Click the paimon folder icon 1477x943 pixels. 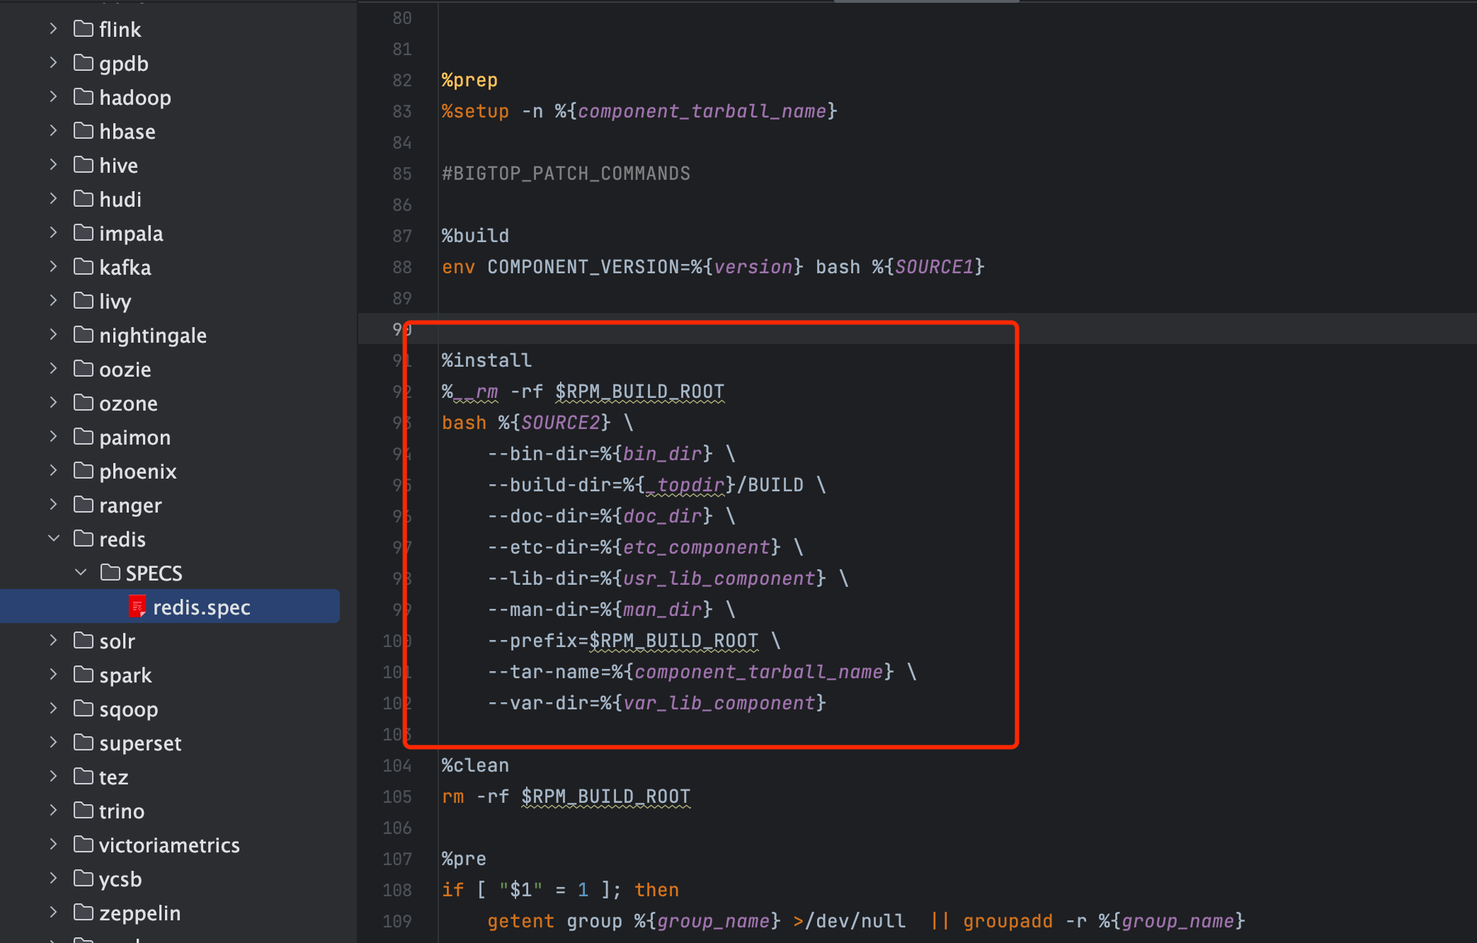[84, 437]
